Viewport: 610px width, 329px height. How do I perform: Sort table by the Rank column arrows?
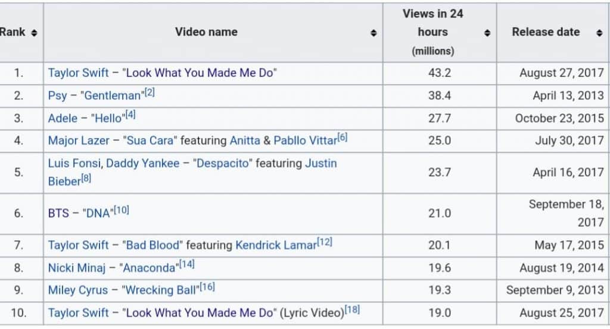34,33
